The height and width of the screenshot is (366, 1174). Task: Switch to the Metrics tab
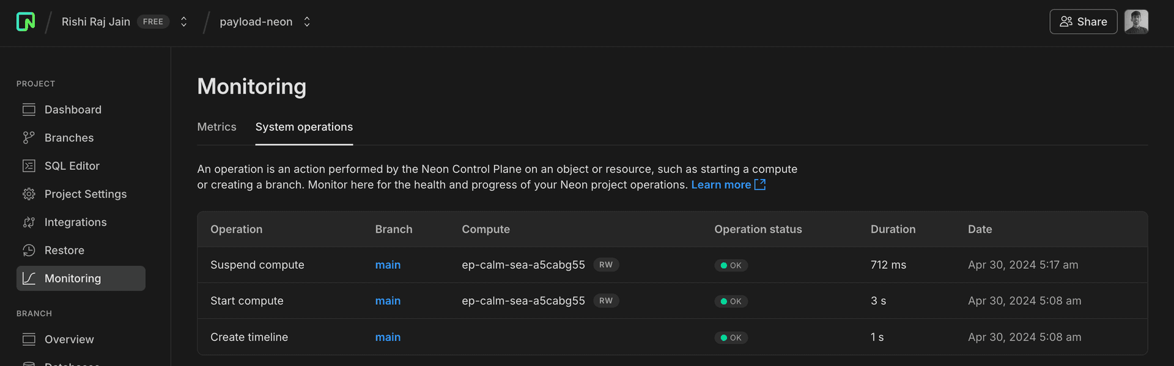[x=216, y=126]
